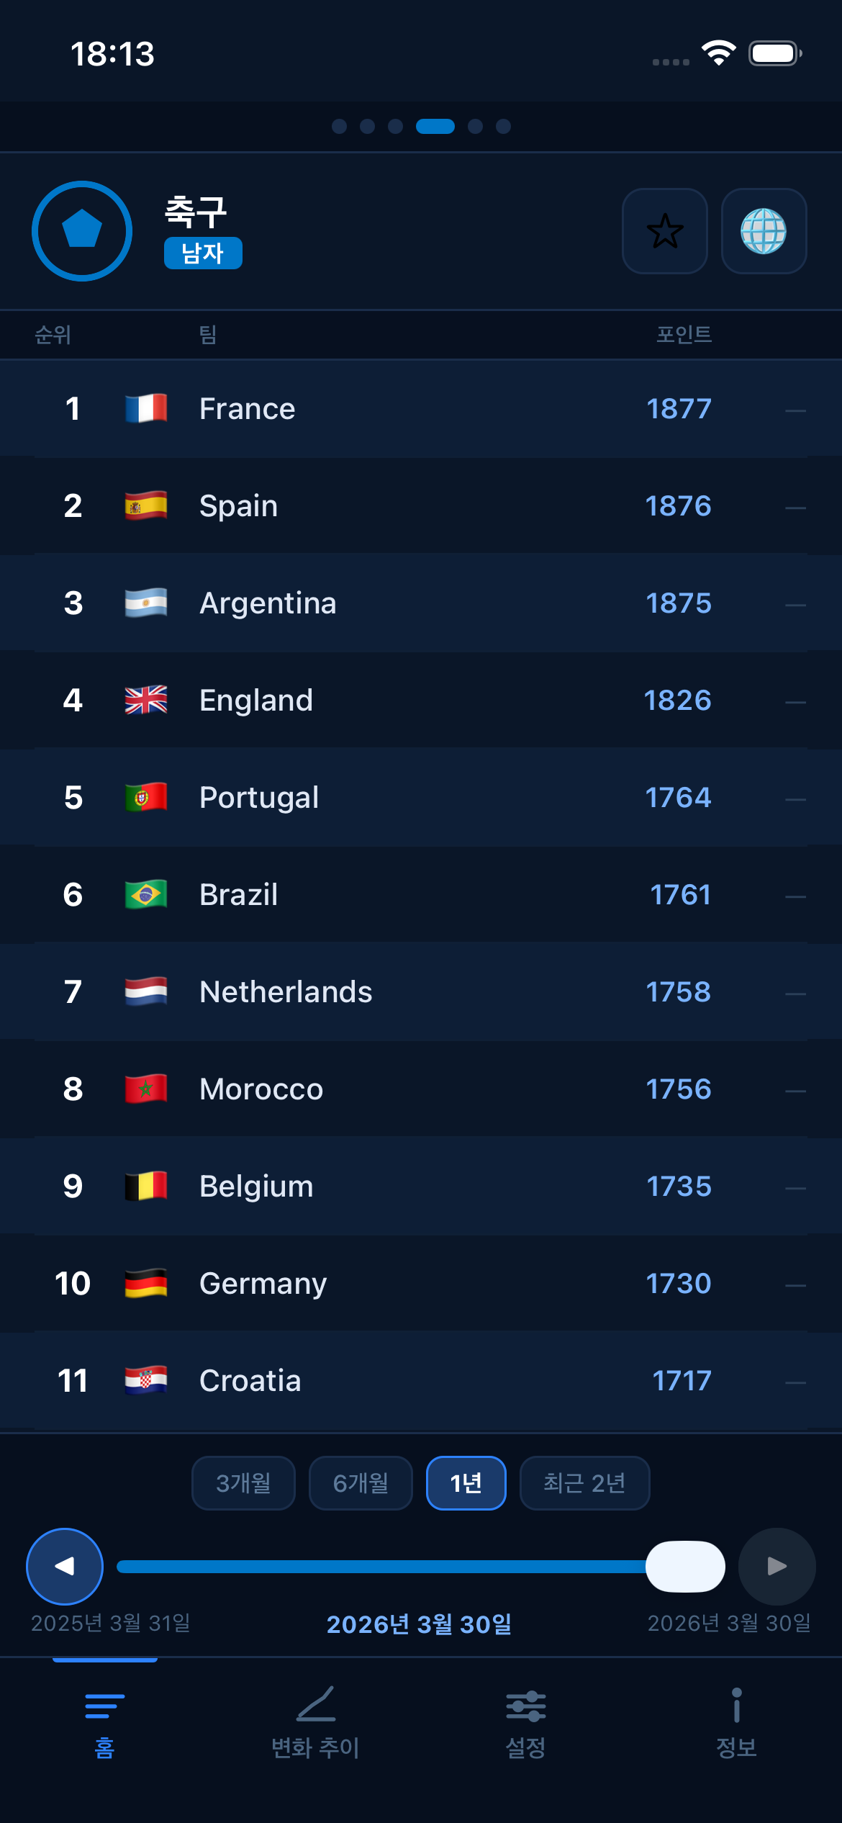Open the globe region selector
The image size is (842, 1823).
764,232
